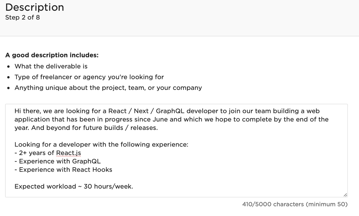
Task: Click the word "React.js" underlined in the description
Action: [68, 153]
